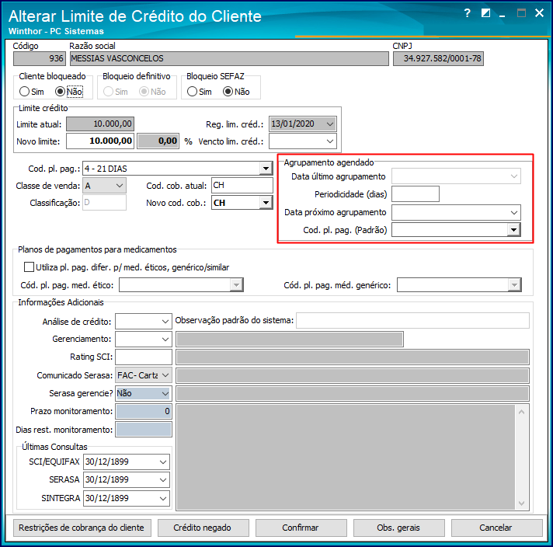The image size is (553, 547).
Task: Cancel the credit limit dialog
Action: [496, 528]
